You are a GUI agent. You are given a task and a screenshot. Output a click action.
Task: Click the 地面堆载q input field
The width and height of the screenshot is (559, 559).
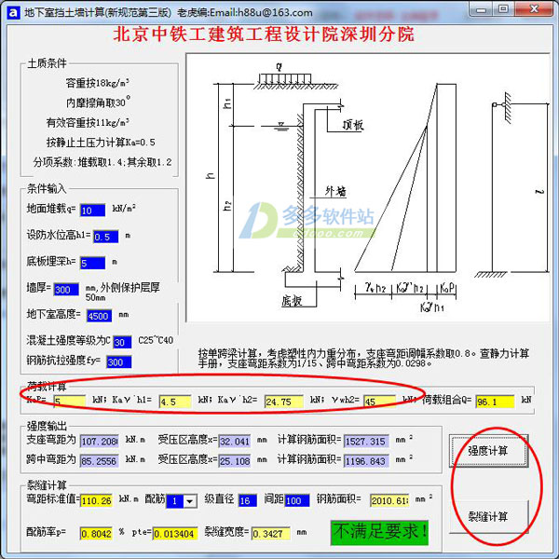click(92, 211)
